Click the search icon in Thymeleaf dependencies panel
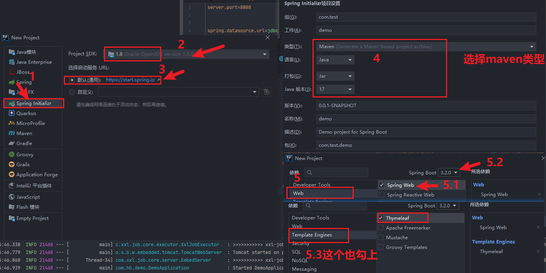Image resolution: width=546 pixels, height=273 pixels. (309, 205)
